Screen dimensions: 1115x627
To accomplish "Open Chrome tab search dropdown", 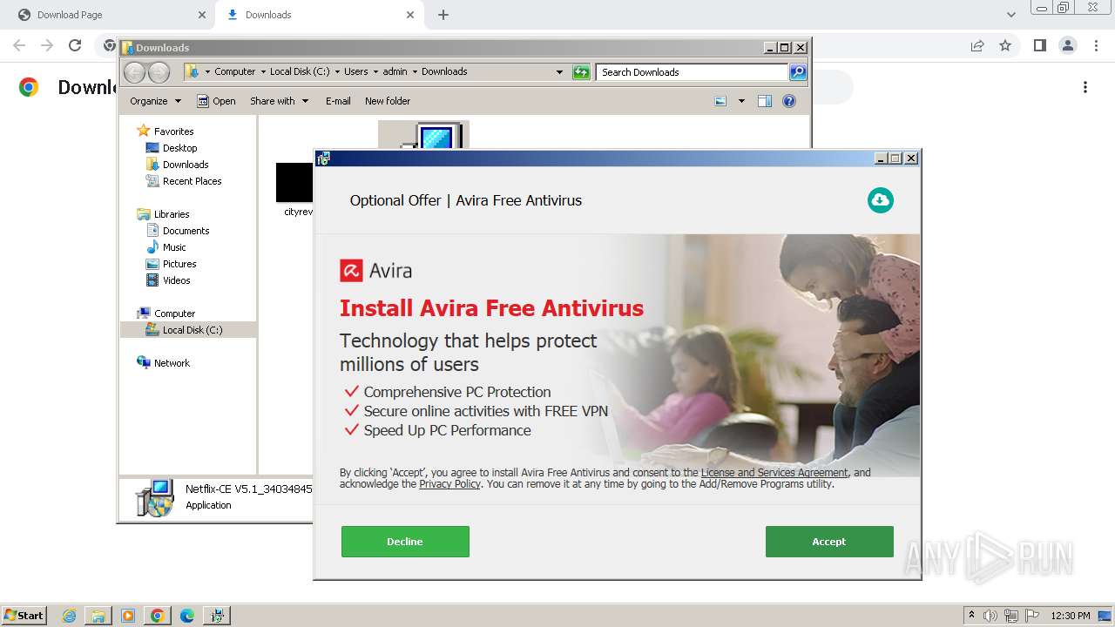I will 1010,15.
